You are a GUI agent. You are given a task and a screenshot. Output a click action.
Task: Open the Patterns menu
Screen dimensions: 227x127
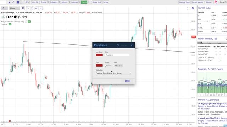pos(65,2)
